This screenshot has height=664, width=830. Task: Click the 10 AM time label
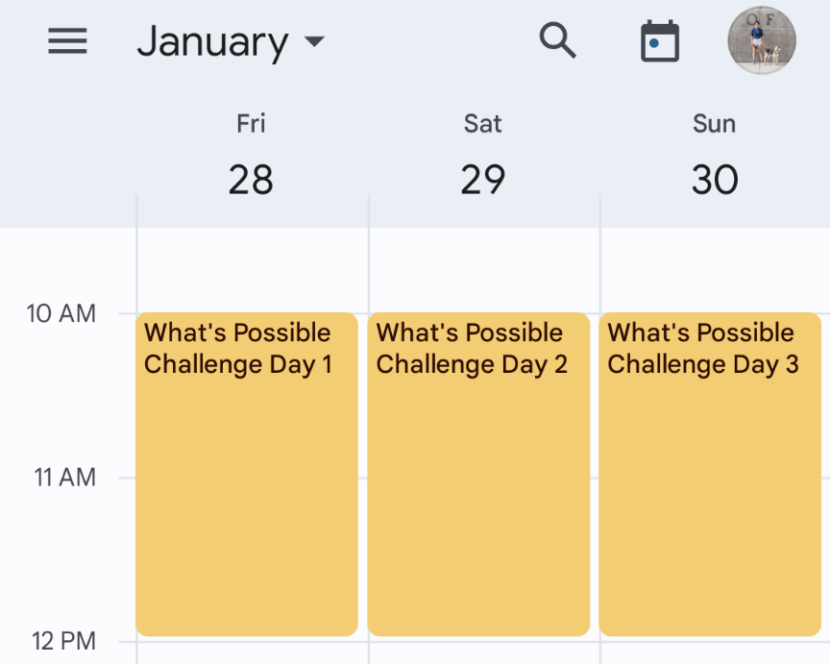[61, 313]
